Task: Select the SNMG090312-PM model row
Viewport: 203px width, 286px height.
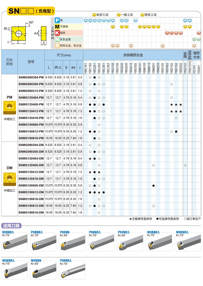Action: 109,91
